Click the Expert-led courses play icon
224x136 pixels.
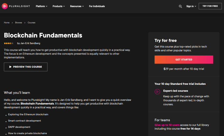click(x=157, y=91)
